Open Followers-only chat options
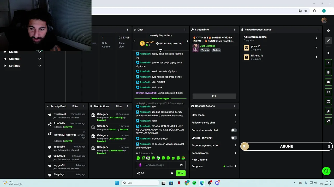This screenshot has width=334, height=187. click(x=214, y=123)
